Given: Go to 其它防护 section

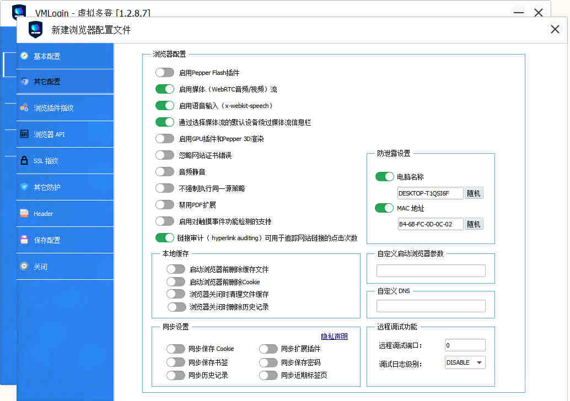Looking at the screenshot, I should point(65,187).
